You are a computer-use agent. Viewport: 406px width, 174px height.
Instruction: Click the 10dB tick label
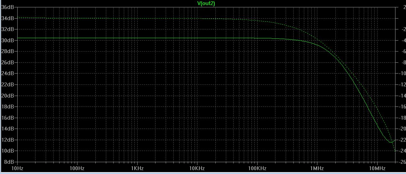8,151
